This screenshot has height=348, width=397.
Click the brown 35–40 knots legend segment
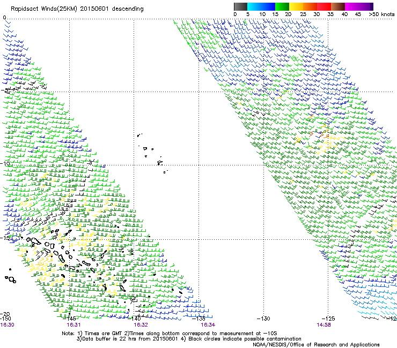[338, 6]
